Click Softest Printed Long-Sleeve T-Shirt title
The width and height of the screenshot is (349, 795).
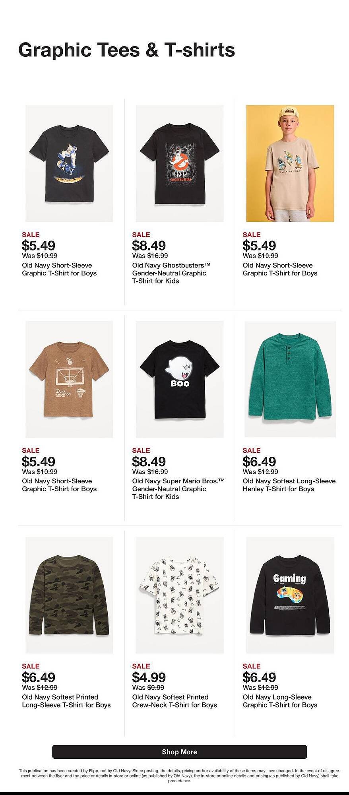click(x=66, y=701)
